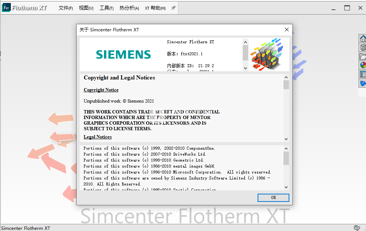Click the DriveWorks Ltd. portions line
Screen dimensions: 366x231
click(145, 154)
